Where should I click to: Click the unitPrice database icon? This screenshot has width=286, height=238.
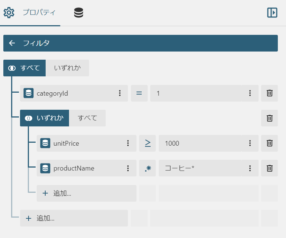tap(45, 143)
